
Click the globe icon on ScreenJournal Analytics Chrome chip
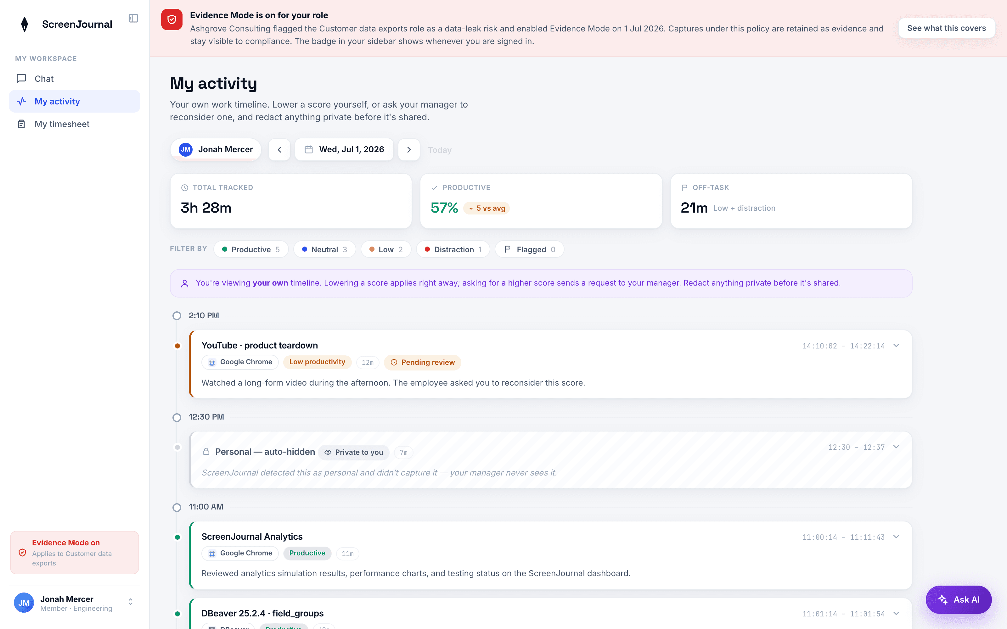coord(212,553)
